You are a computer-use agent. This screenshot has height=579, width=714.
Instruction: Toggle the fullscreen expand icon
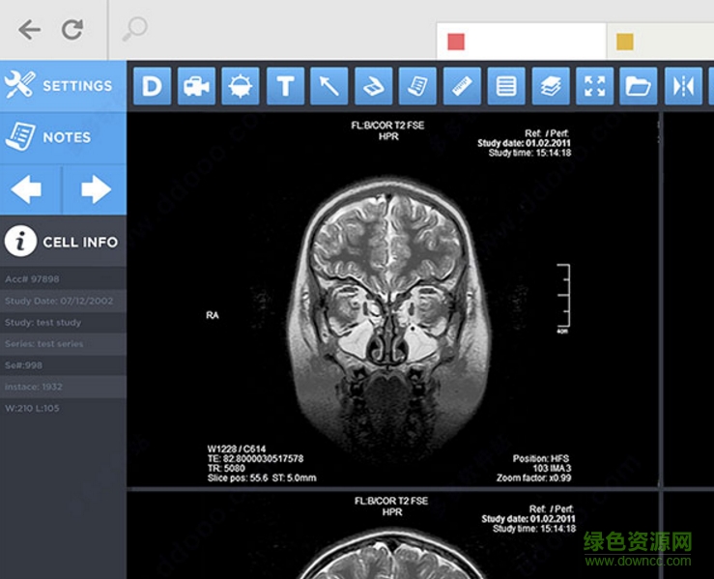tap(595, 86)
